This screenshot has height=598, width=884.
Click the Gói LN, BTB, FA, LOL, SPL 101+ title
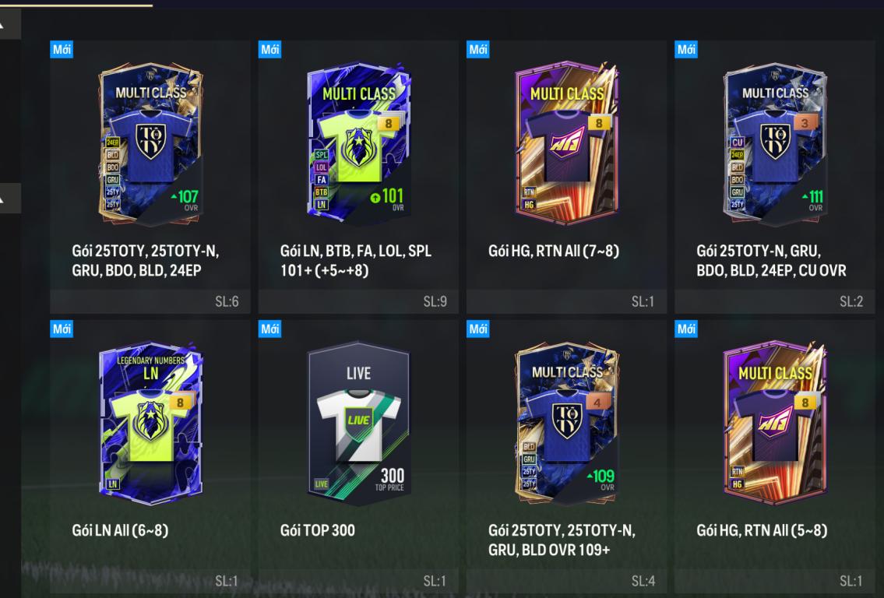pyautogui.click(x=356, y=260)
